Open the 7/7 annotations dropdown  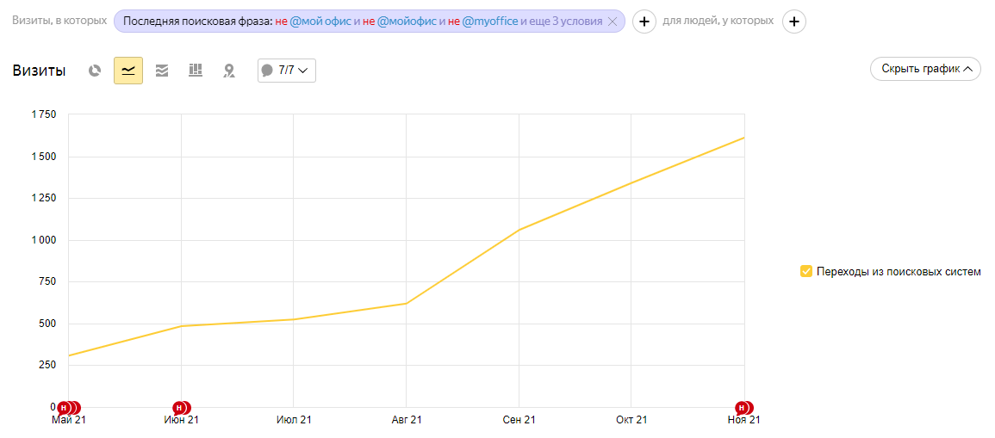point(287,71)
